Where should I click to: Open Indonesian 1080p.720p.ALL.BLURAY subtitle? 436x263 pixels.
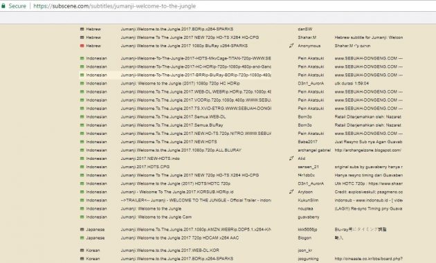click(x=181, y=150)
